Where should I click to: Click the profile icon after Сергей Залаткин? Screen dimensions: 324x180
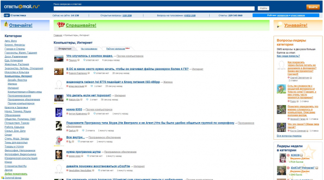pyautogui.click(x=311, y=78)
